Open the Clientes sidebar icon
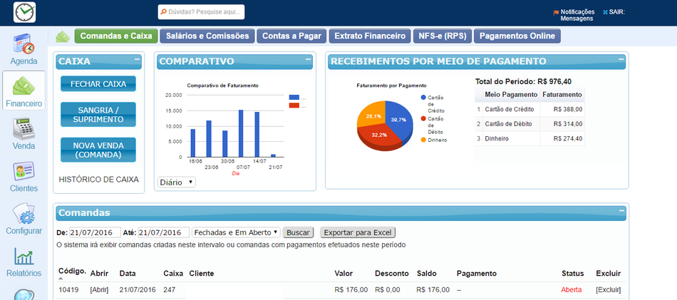 [x=24, y=172]
